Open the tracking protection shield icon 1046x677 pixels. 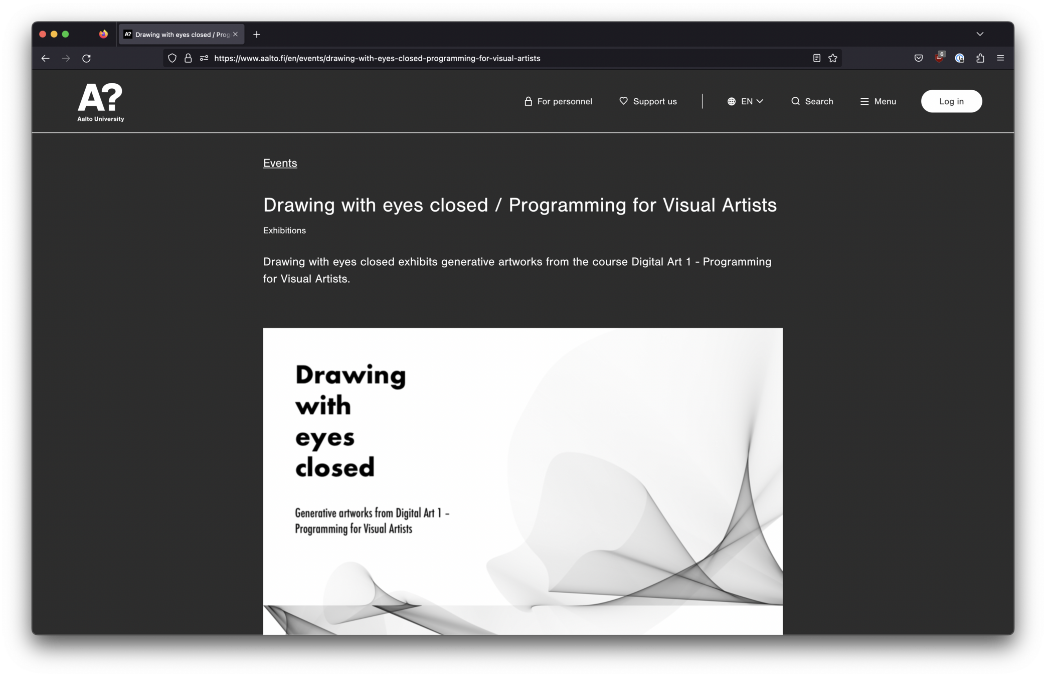pyautogui.click(x=172, y=58)
